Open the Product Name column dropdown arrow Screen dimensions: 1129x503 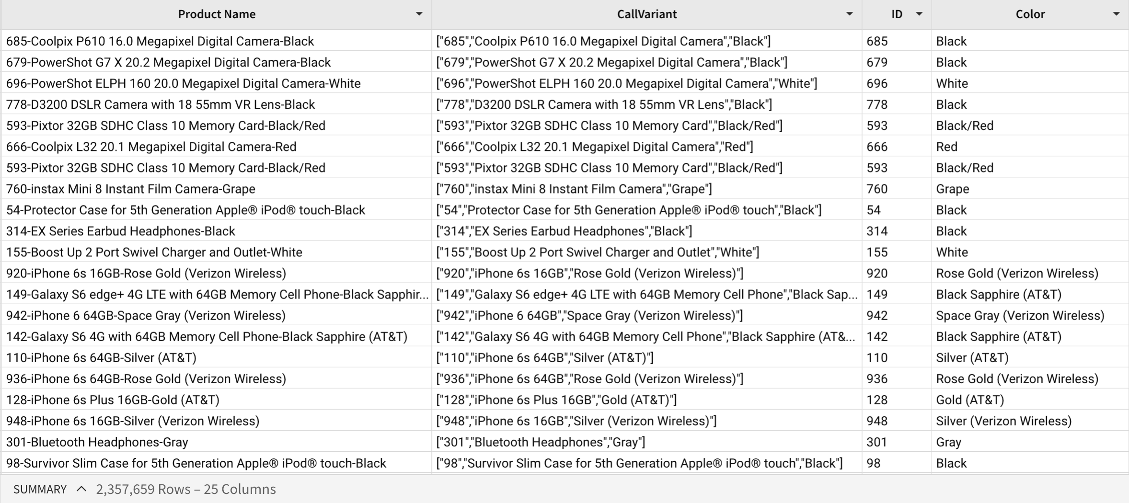419,14
